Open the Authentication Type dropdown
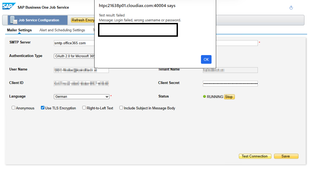Viewport: 312px width, 175px height. 74,56
